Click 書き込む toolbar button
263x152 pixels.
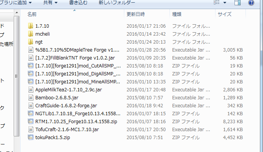tap(78, 3)
